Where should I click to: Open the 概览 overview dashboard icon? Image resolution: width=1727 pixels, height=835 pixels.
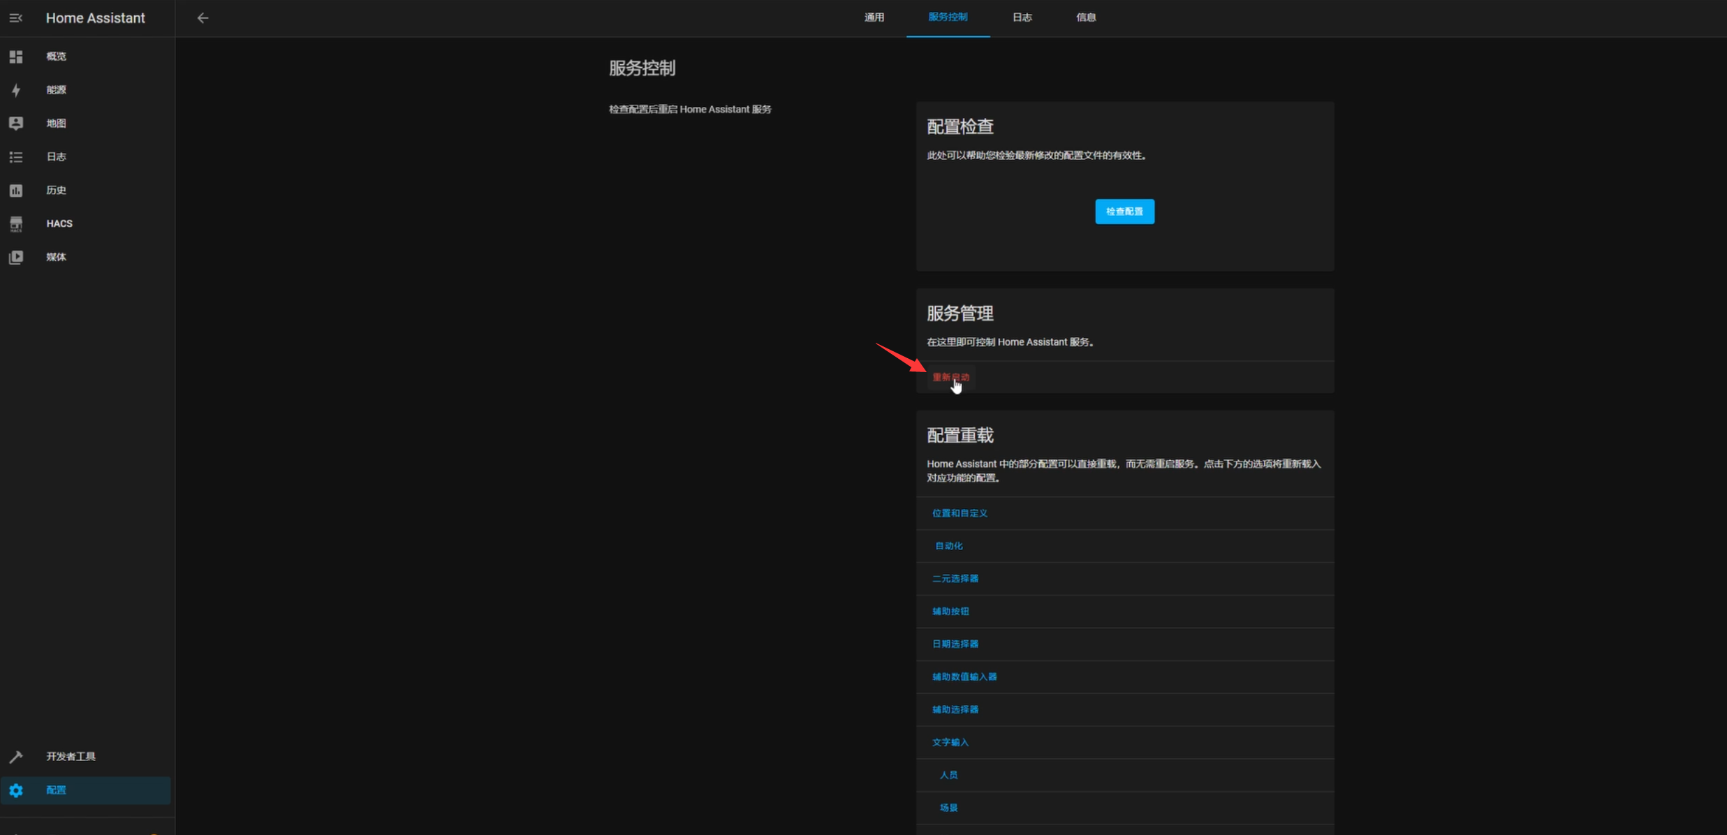tap(15, 57)
